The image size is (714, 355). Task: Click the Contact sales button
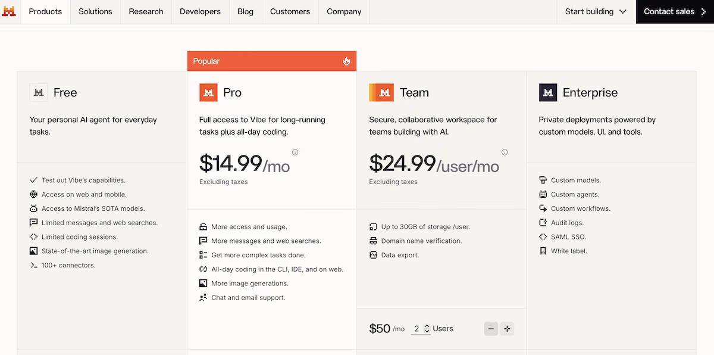[x=675, y=12]
